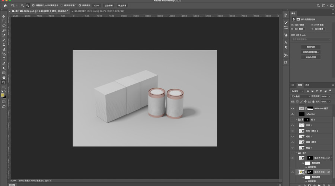Collapse the 组 1 layer group
Viewport: 335px width, 186px height.
[x=297, y=153]
